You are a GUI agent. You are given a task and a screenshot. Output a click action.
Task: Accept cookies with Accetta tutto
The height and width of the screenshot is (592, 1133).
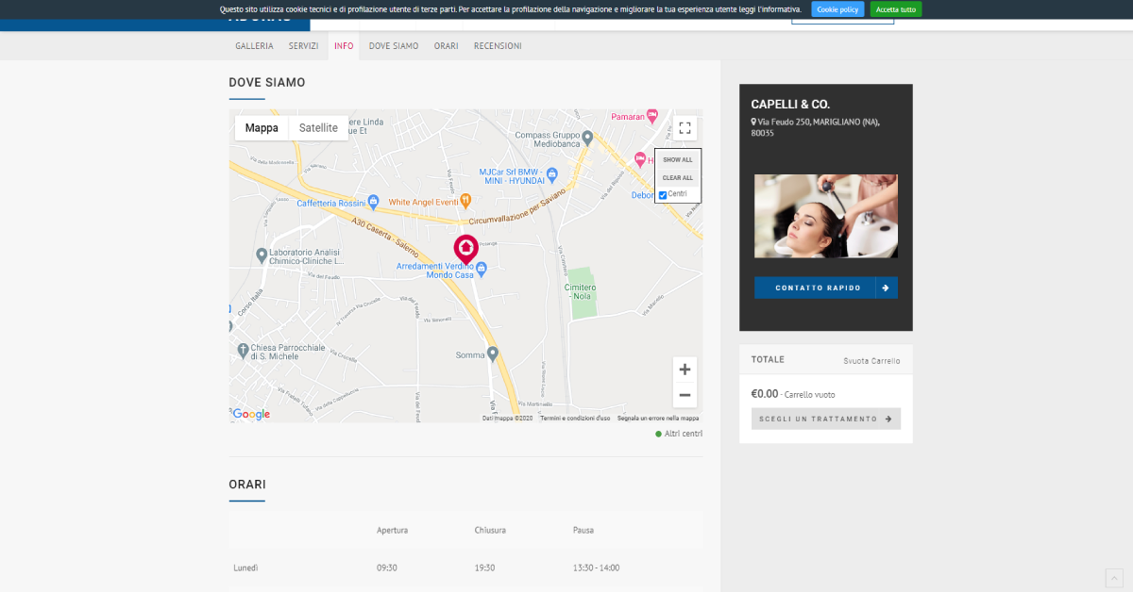[x=896, y=9]
